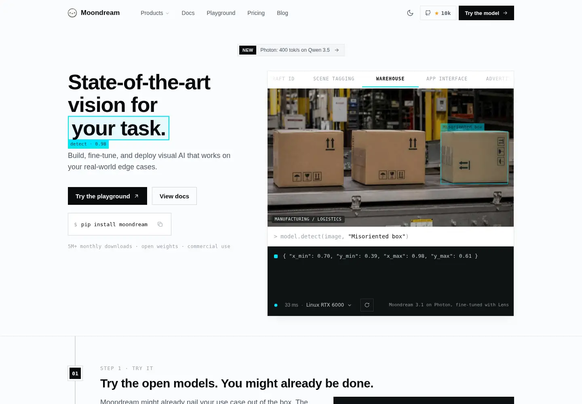
Task: Click the arrow icon in Try the playground
Action: (136, 196)
